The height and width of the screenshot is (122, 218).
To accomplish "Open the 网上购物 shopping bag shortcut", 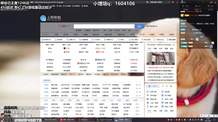I will (x=133, y=40).
